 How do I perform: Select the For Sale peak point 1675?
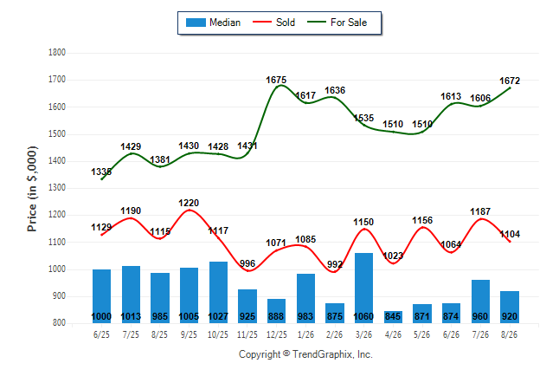pyautogui.click(x=280, y=86)
